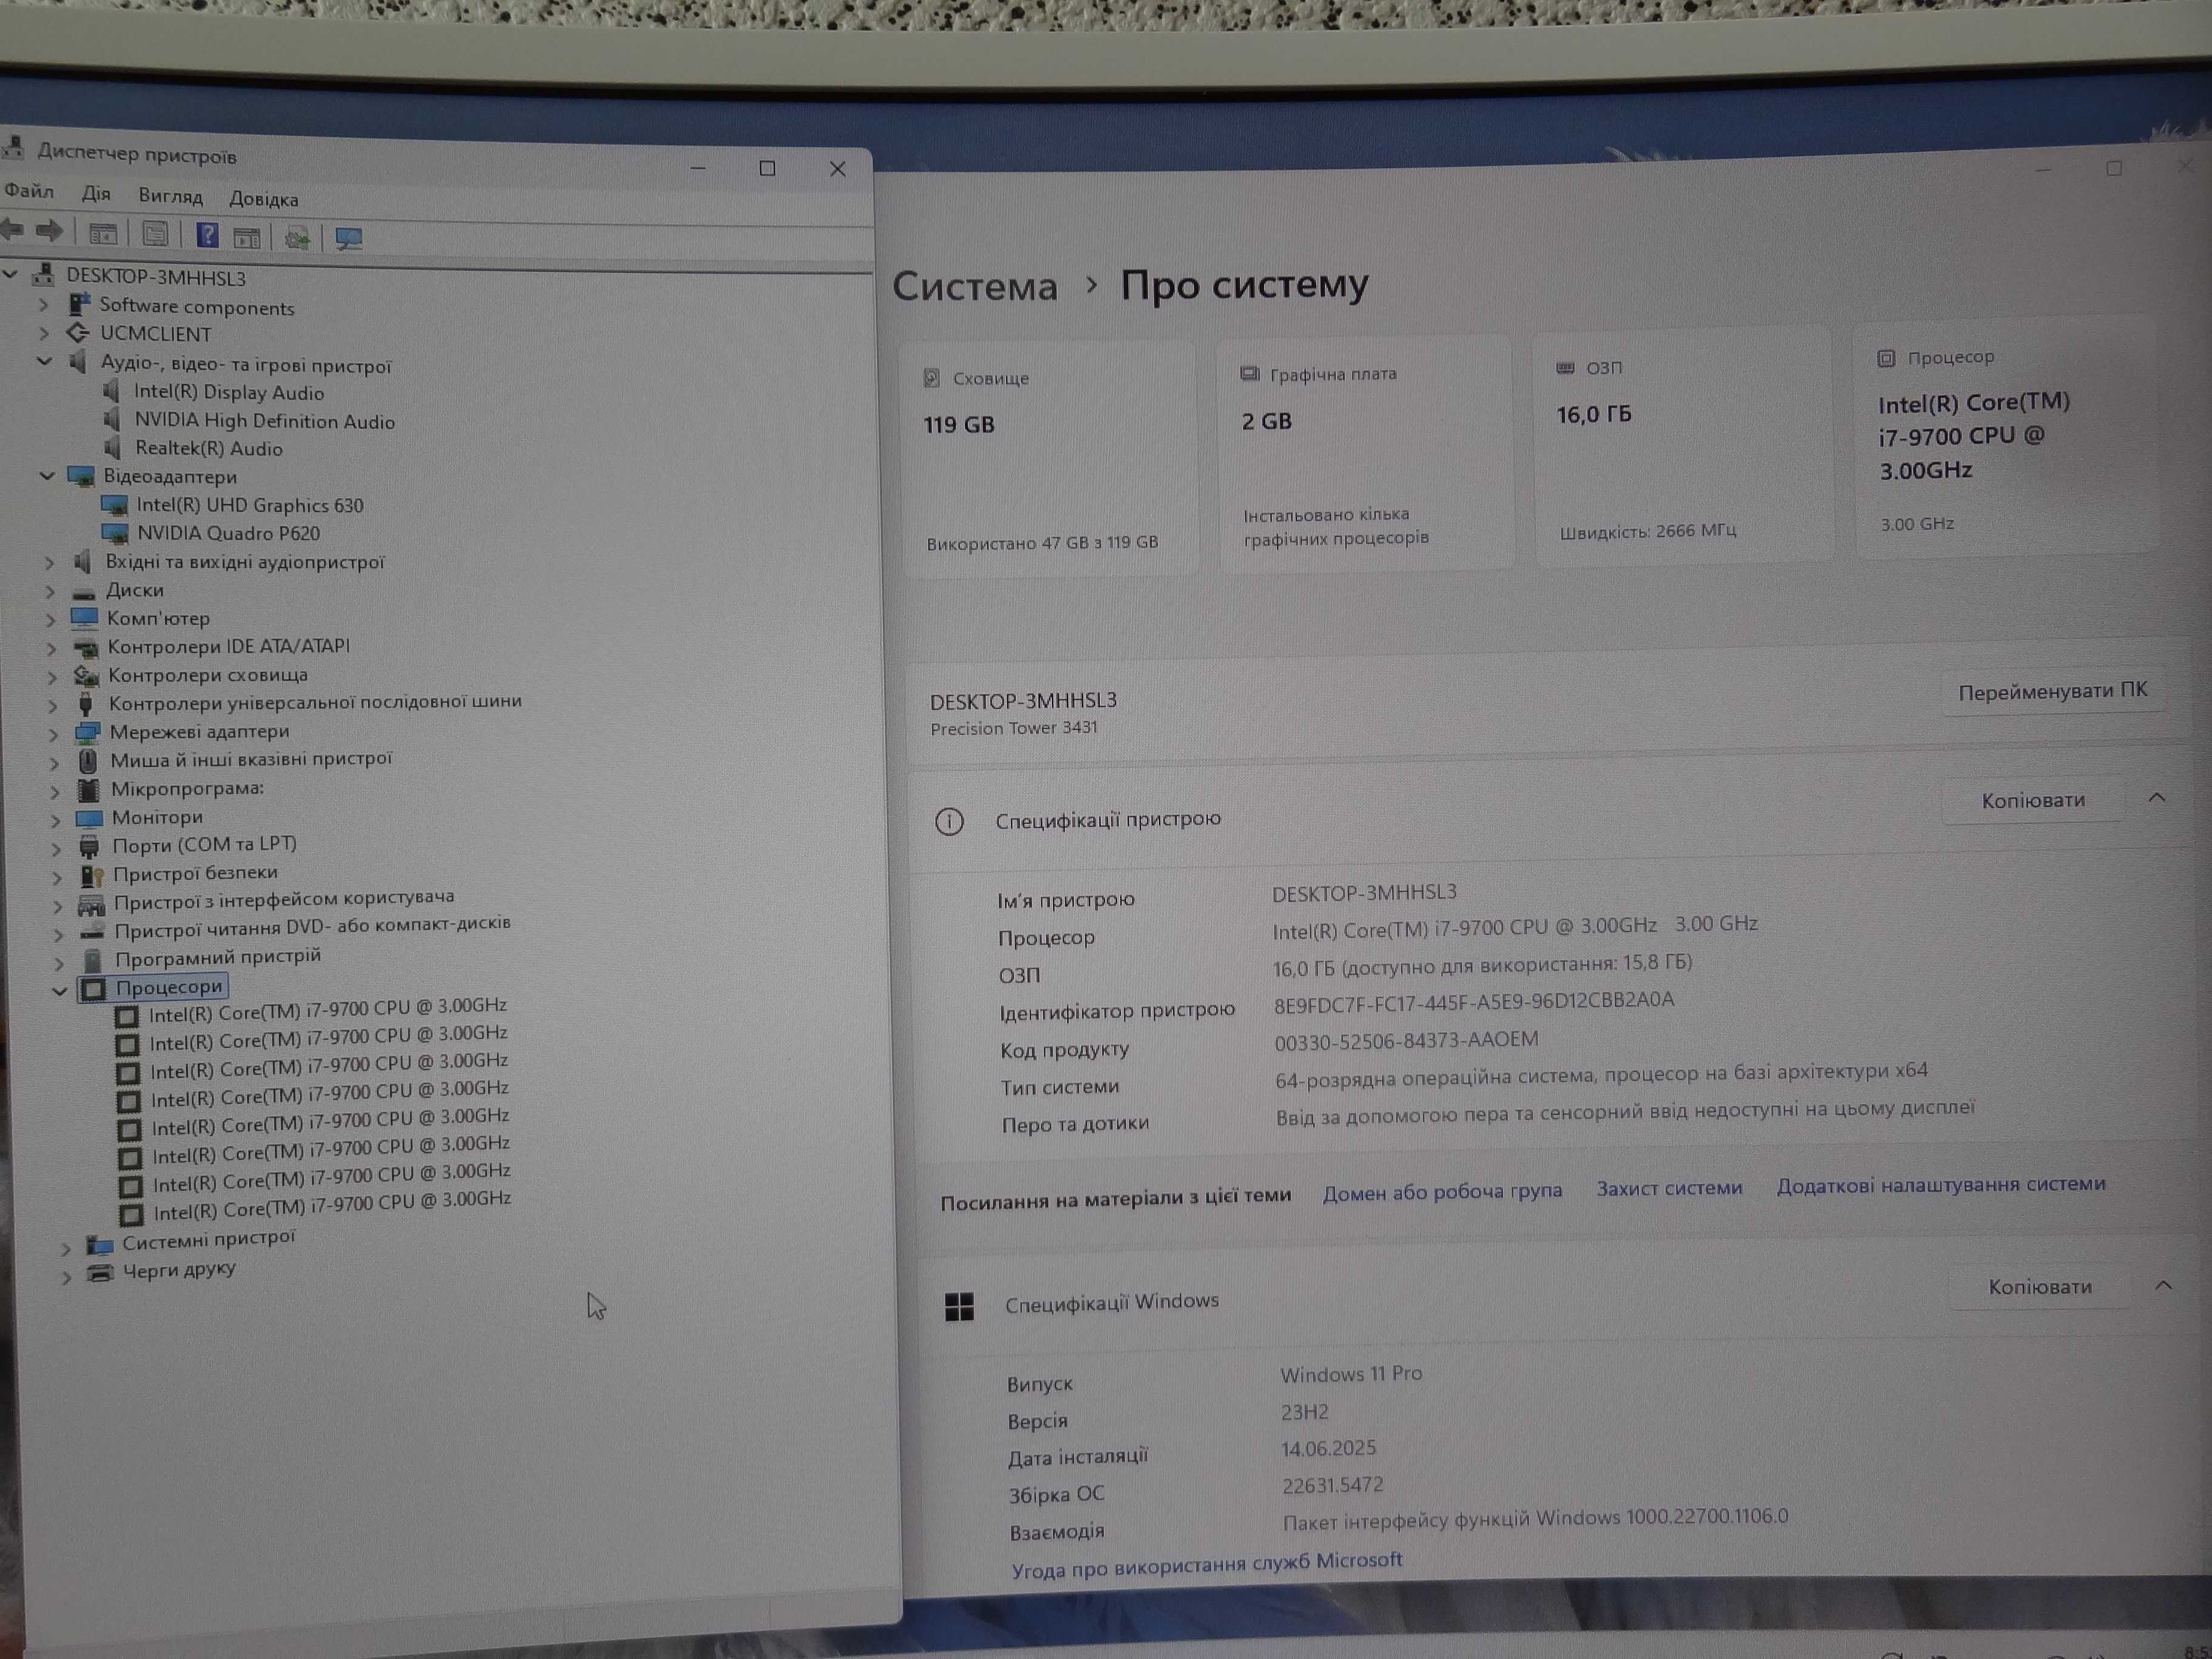This screenshot has width=2212, height=1659.
Task: Click the ОЗП 16,0 ГБ card
Action: 1683,448
